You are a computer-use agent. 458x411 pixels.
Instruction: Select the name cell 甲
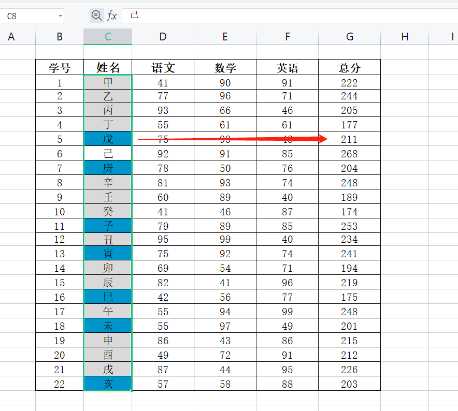[108, 82]
